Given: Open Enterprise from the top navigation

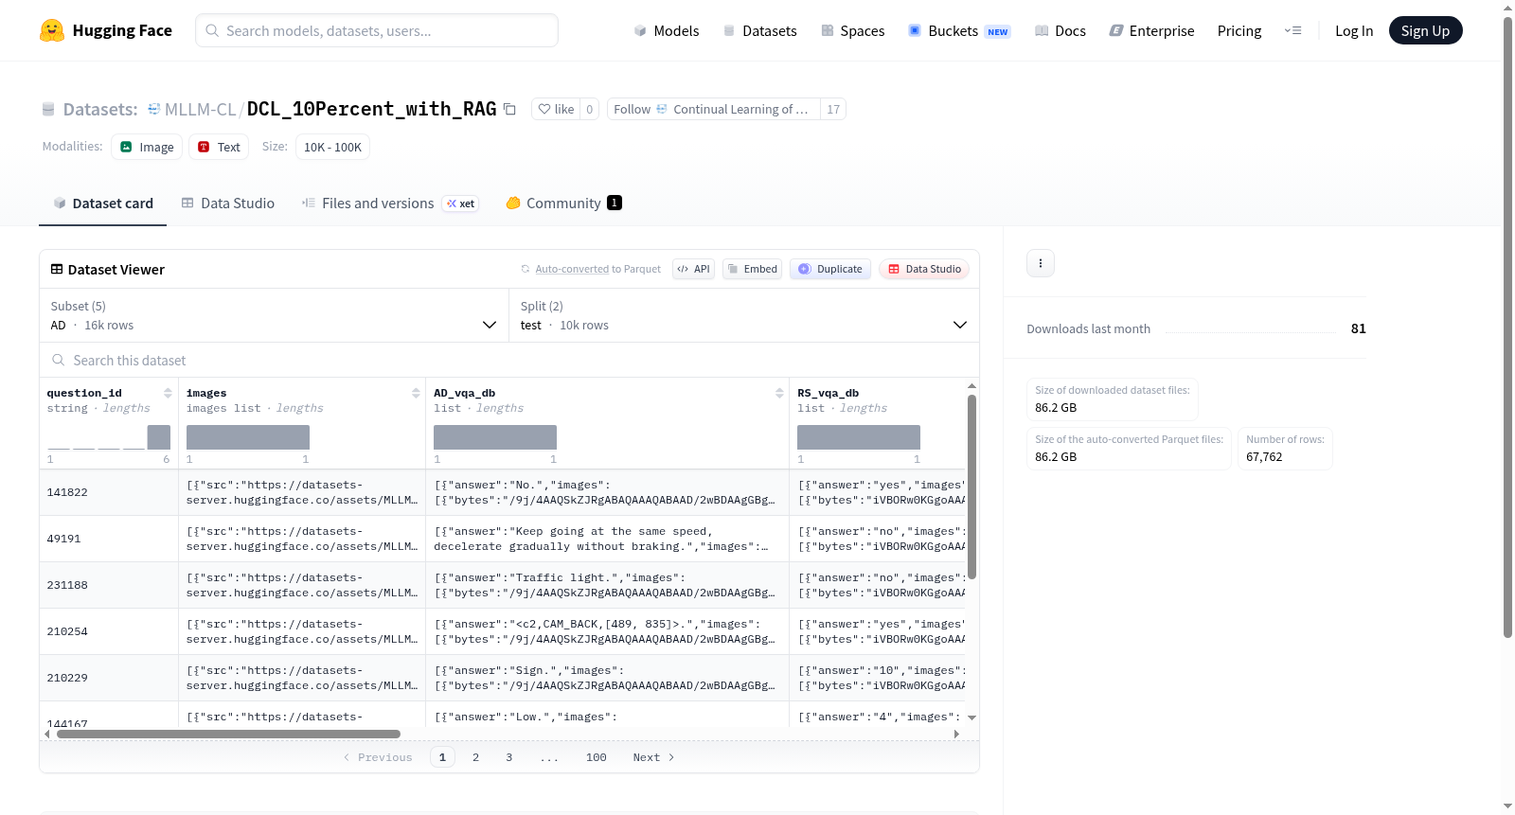Looking at the screenshot, I should [1152, 30].
